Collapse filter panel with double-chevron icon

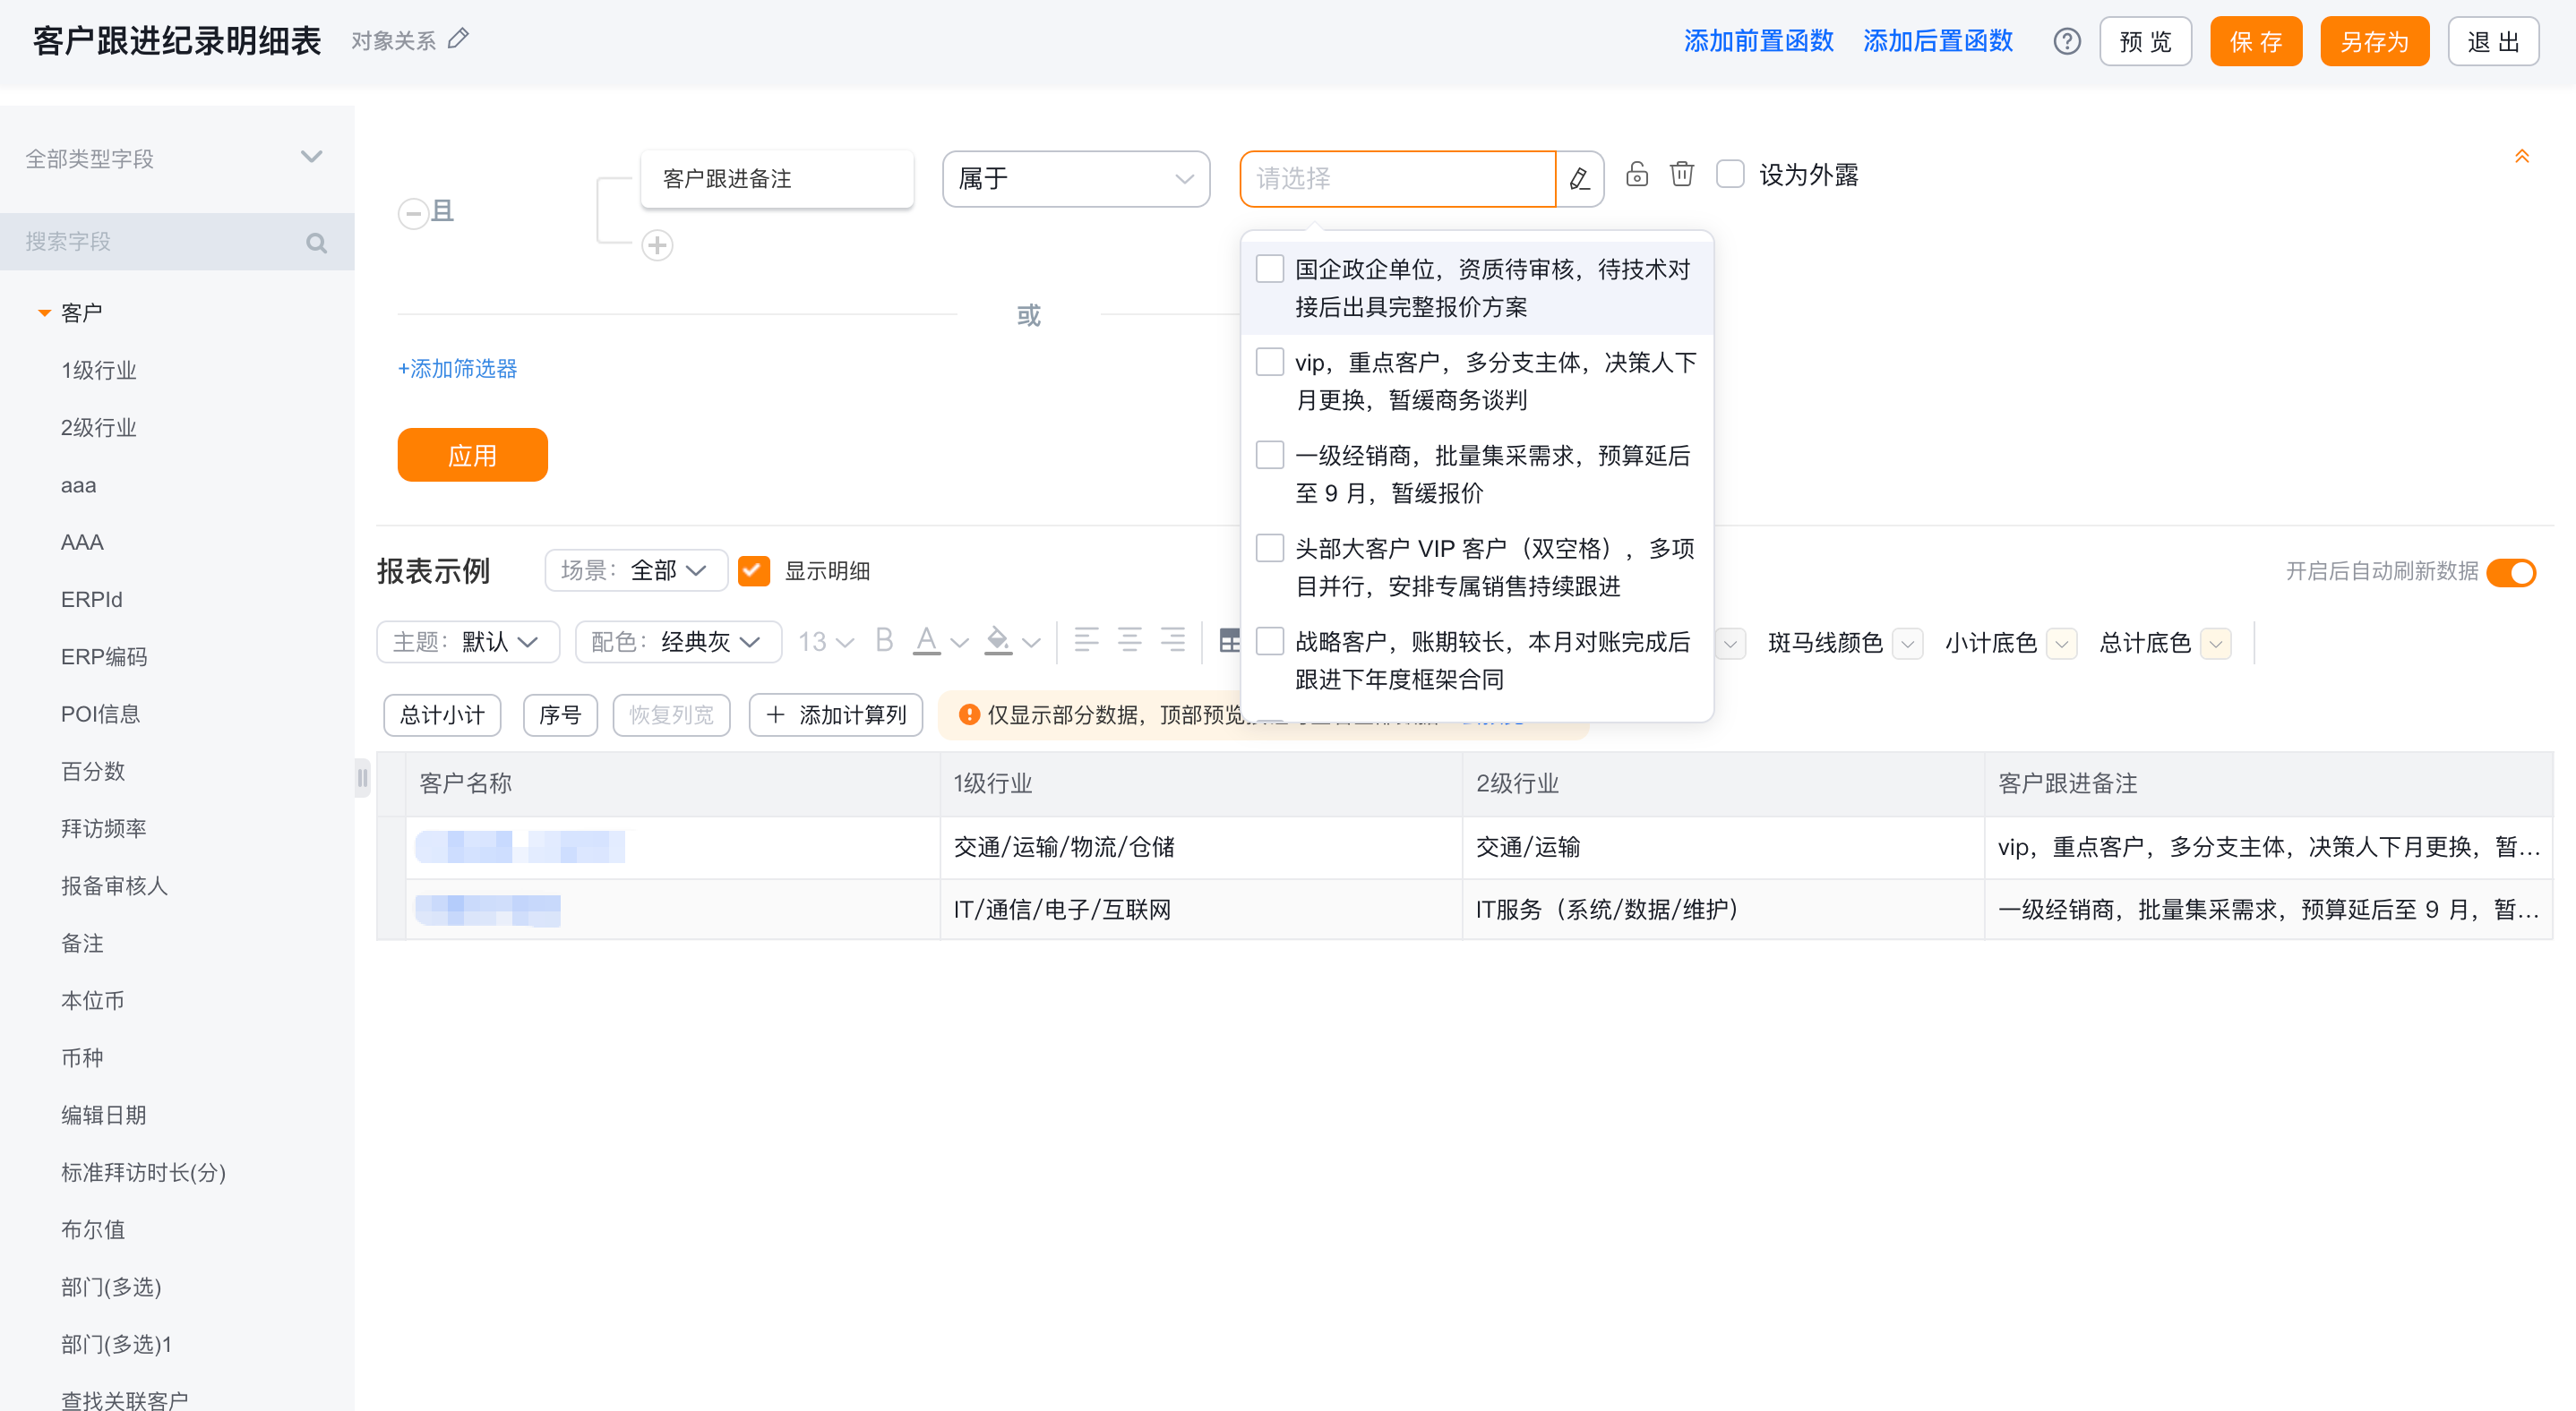(2521, 156)
